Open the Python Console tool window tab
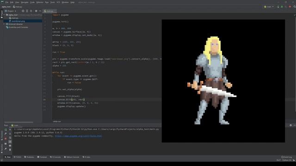Image resolution: width=296 pixels, height=166 pixels. [x=72, y=157]
